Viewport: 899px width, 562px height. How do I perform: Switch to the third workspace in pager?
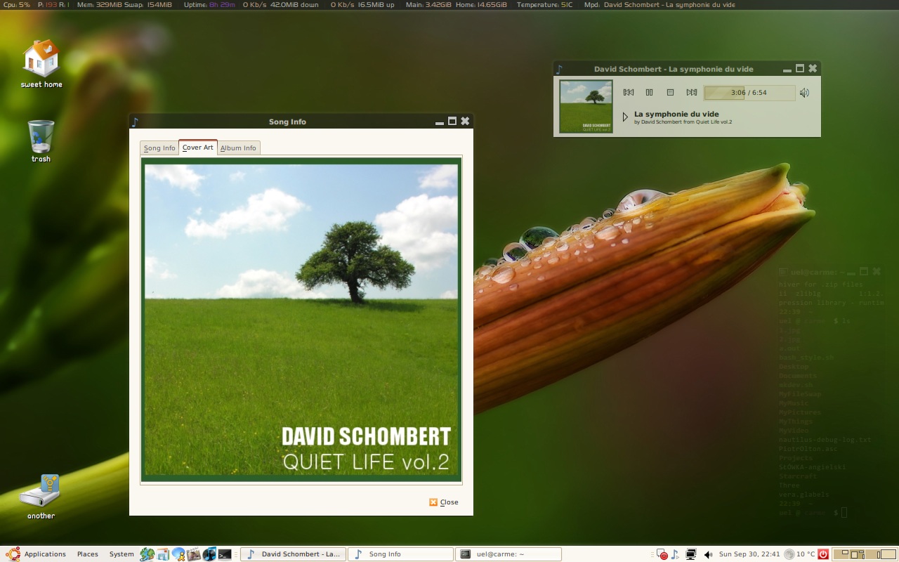873,554
